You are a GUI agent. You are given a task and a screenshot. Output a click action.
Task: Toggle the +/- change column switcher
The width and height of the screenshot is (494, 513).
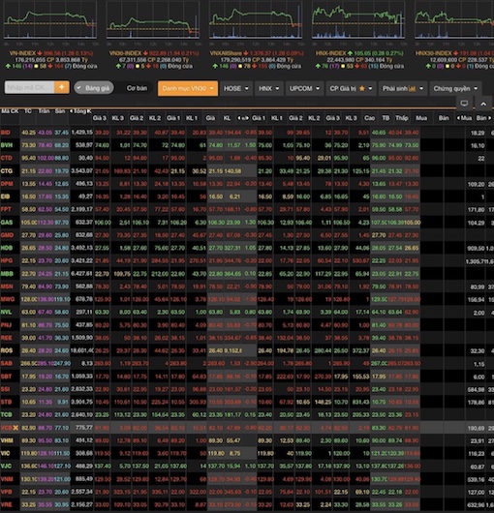coord(243,118)
